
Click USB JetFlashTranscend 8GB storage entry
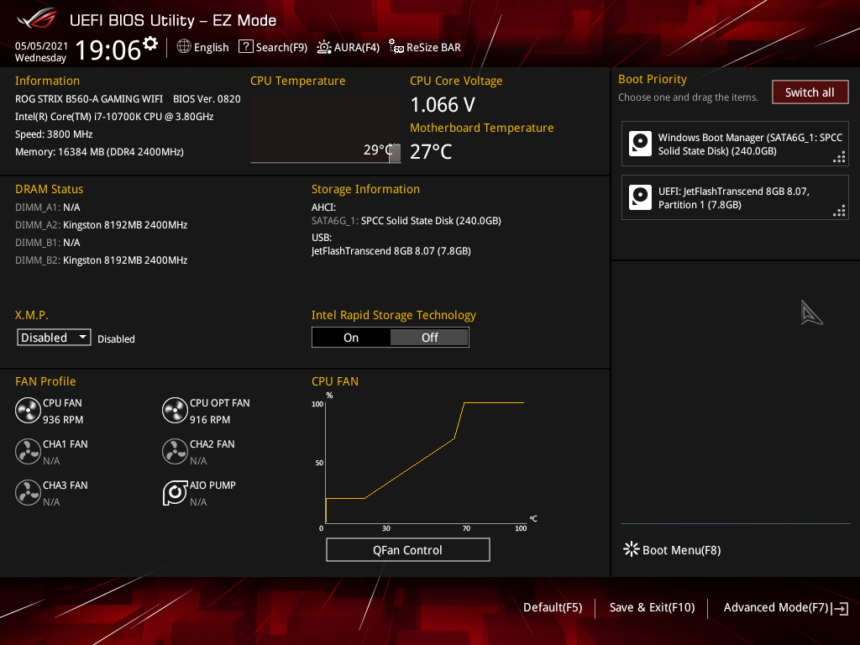point(391,250)
